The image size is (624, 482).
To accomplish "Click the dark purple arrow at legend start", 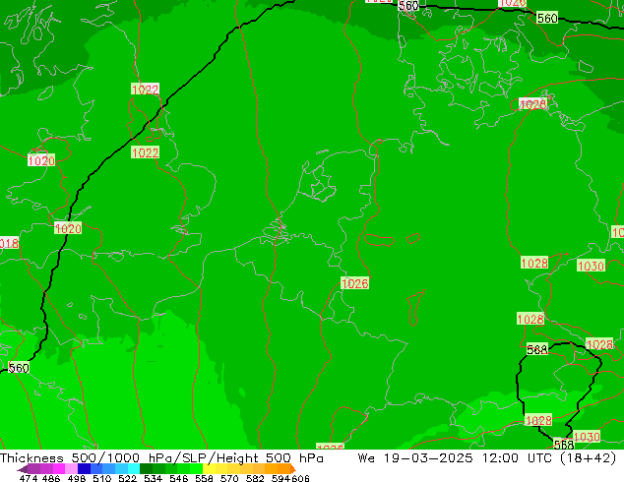I will pyautogui.click(x=23, y=469).
